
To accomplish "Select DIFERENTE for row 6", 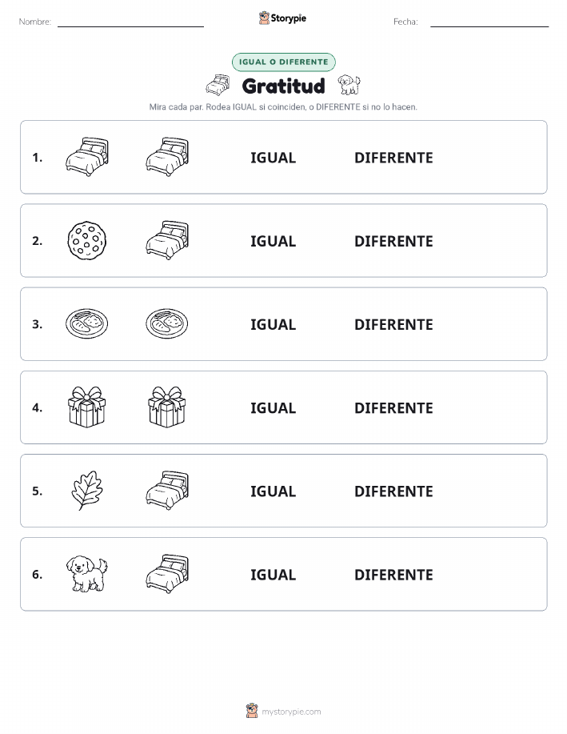I will point(393,575).
